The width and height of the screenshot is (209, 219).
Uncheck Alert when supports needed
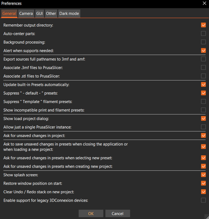(x=203, y=50)
